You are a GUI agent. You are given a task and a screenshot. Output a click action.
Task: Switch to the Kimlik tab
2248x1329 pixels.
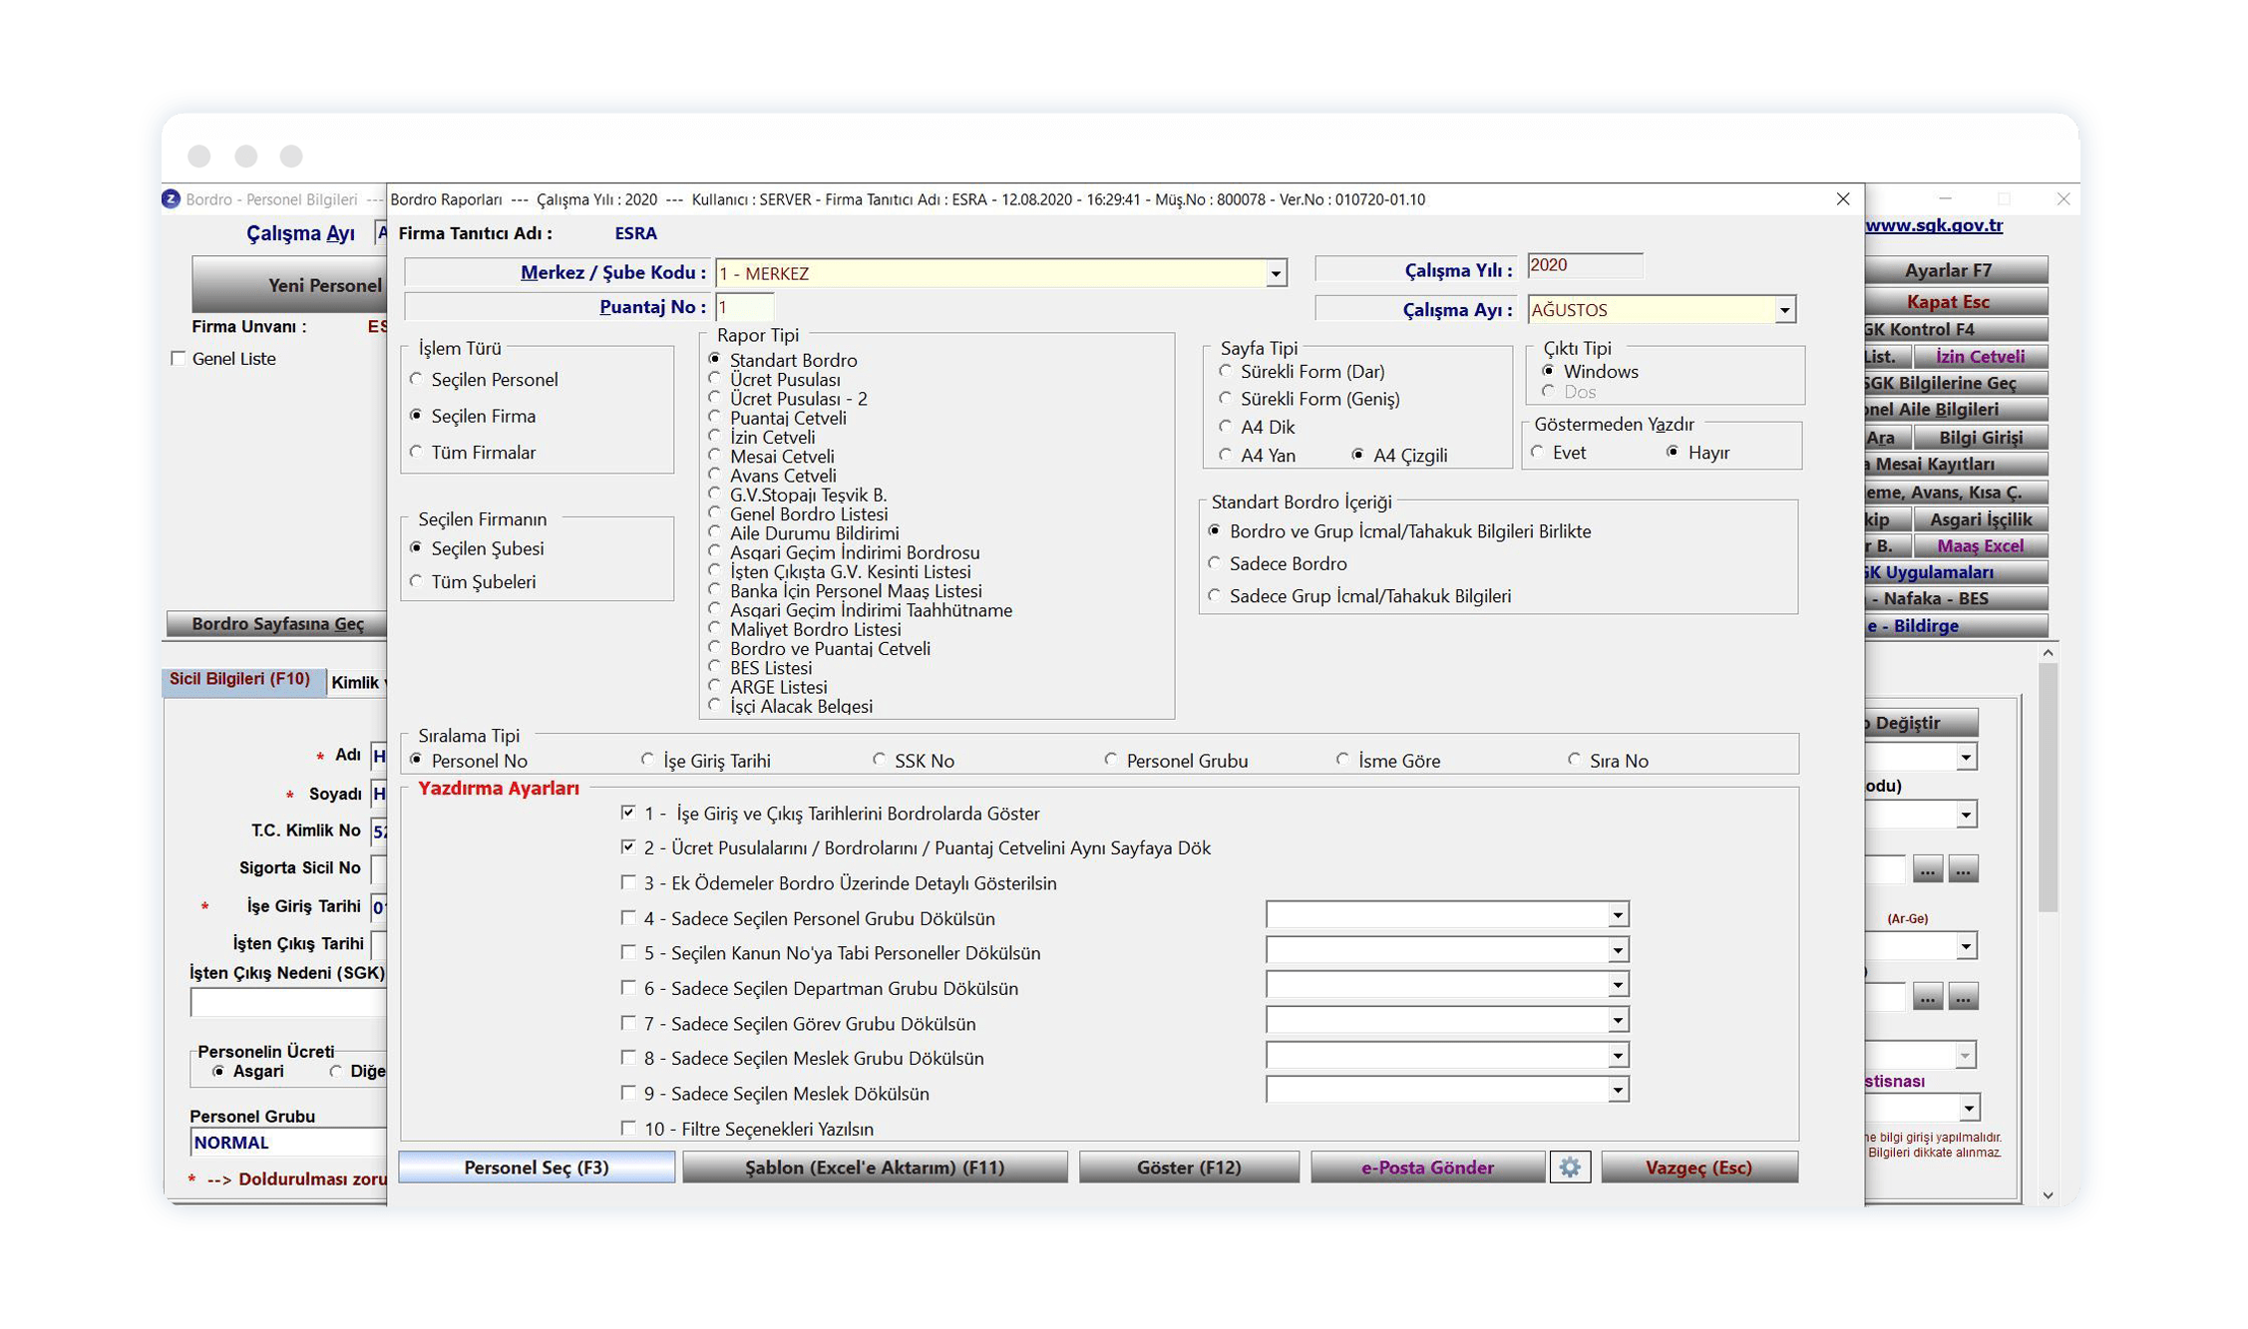(x=357, y=683)
